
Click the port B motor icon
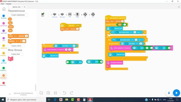(85, 15)
